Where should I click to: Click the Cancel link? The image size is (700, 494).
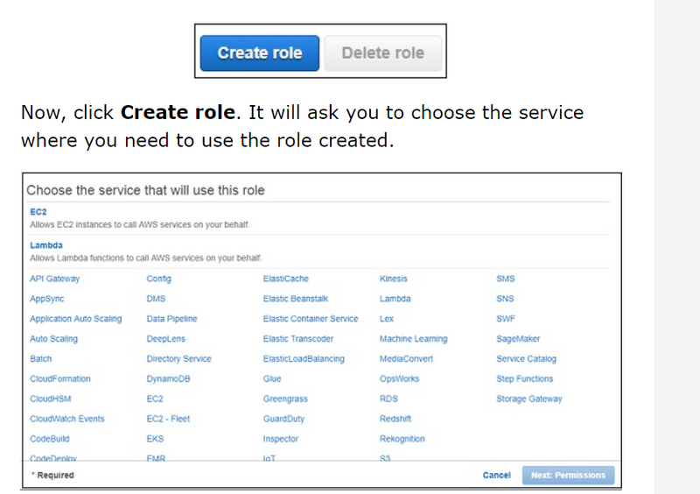496,476
